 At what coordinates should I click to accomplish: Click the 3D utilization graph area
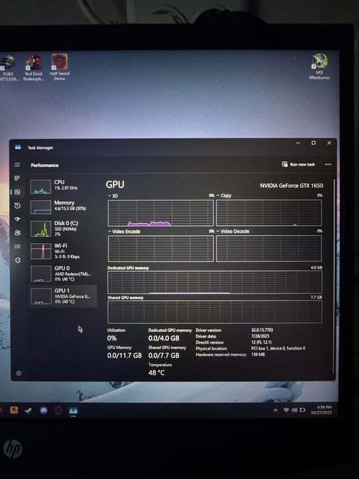(161, 213)
